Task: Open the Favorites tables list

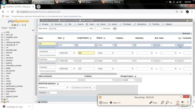Action: (12, 28)
